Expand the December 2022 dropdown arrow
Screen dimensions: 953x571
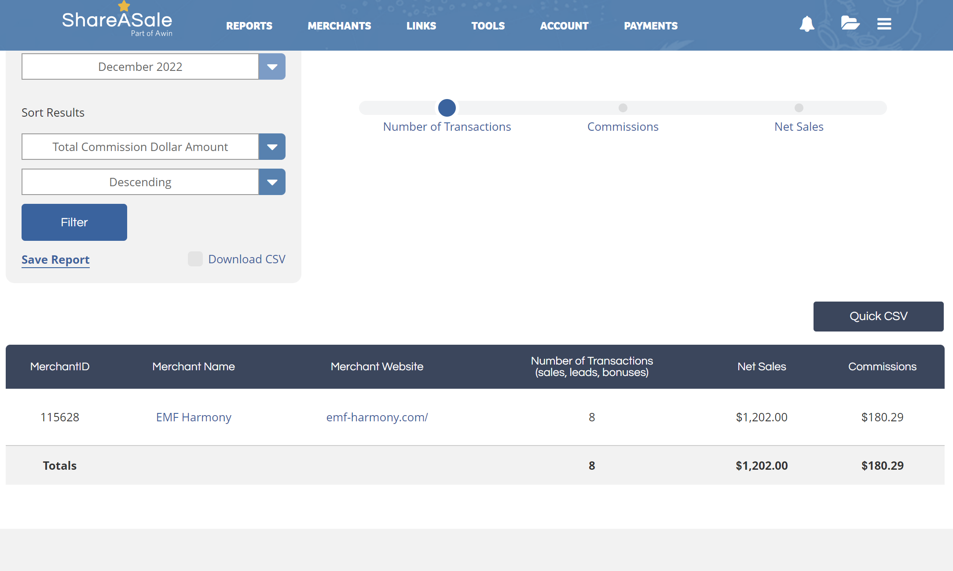(x=272, y=66)
